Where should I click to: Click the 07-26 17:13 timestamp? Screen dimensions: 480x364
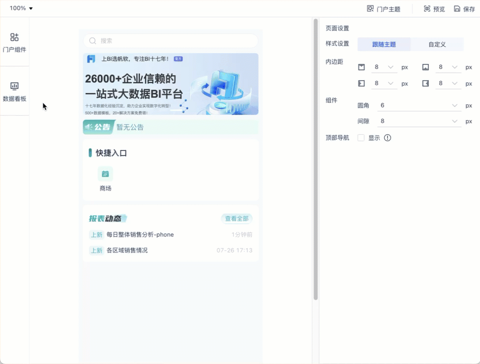(235, 250)
